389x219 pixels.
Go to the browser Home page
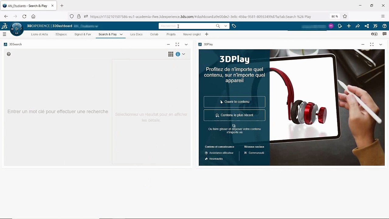point(33,16)
